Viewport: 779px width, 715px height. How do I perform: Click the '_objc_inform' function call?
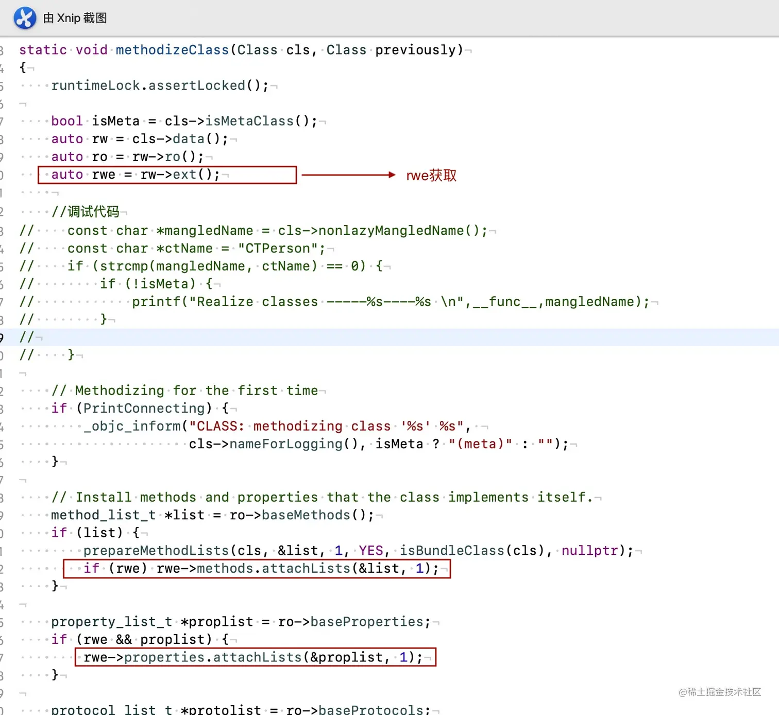click(132, 426)
